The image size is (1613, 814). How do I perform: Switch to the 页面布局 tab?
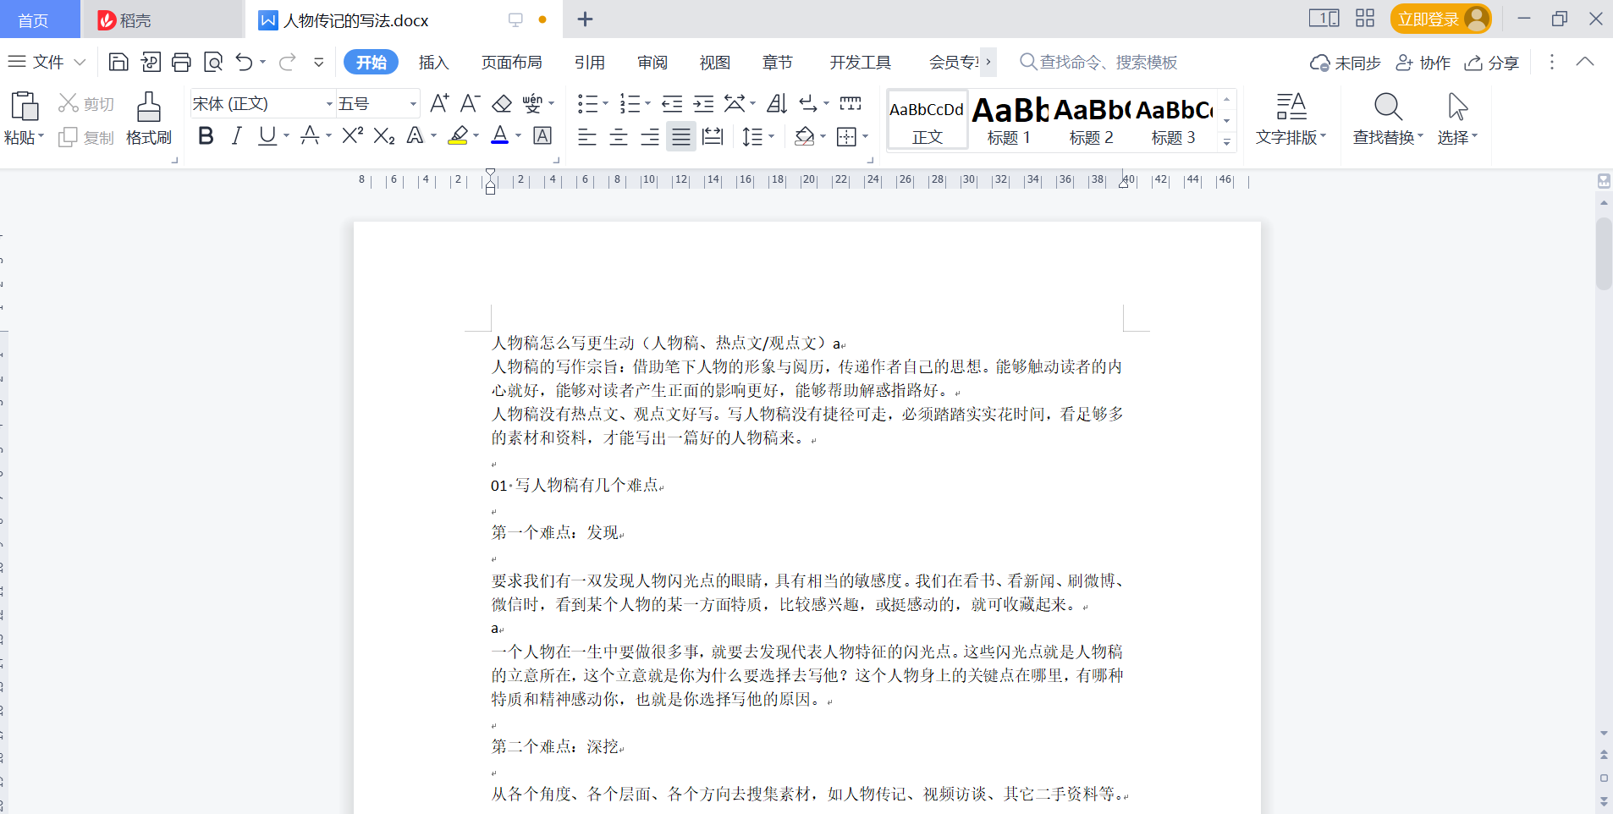(511, 62)
